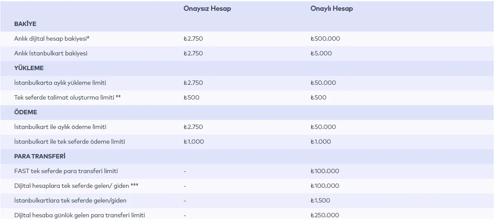Select the "BAKİYE" section heading
495x219 pixels.
tap(25, 24)
